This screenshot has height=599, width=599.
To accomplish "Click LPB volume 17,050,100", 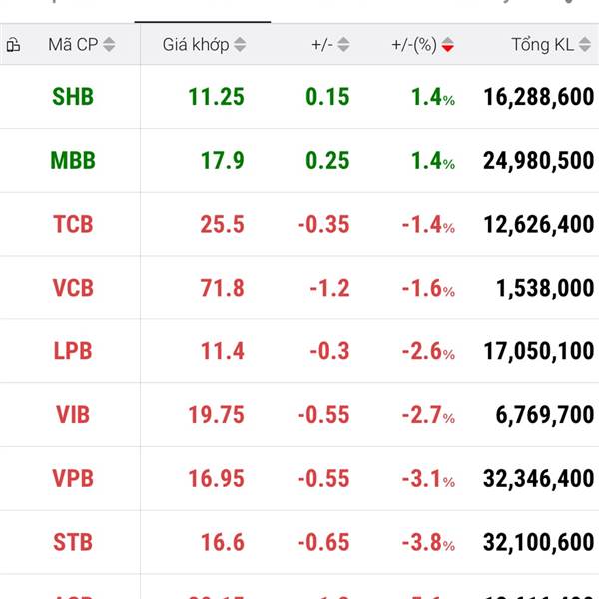I will coord(539,351).
